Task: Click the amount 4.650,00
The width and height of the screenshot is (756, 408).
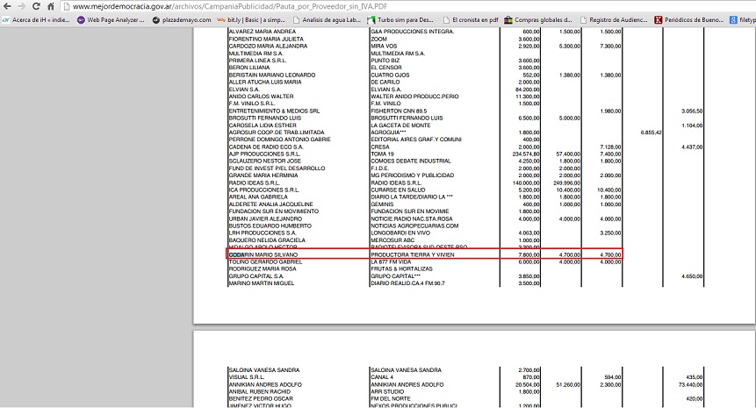Action: tap(692, 276)
